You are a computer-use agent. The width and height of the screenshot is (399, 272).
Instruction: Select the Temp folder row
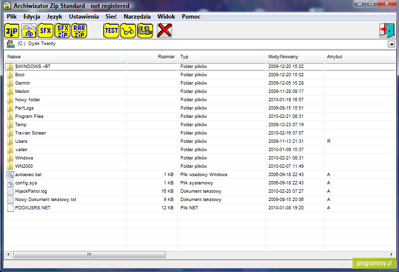pos(200,125)
